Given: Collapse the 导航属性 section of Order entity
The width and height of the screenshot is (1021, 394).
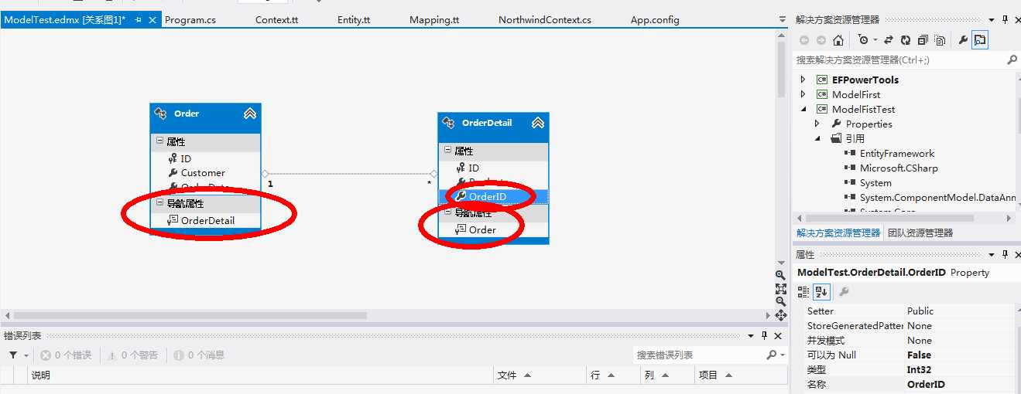Looking at the screenshot, I should (159, 203).
